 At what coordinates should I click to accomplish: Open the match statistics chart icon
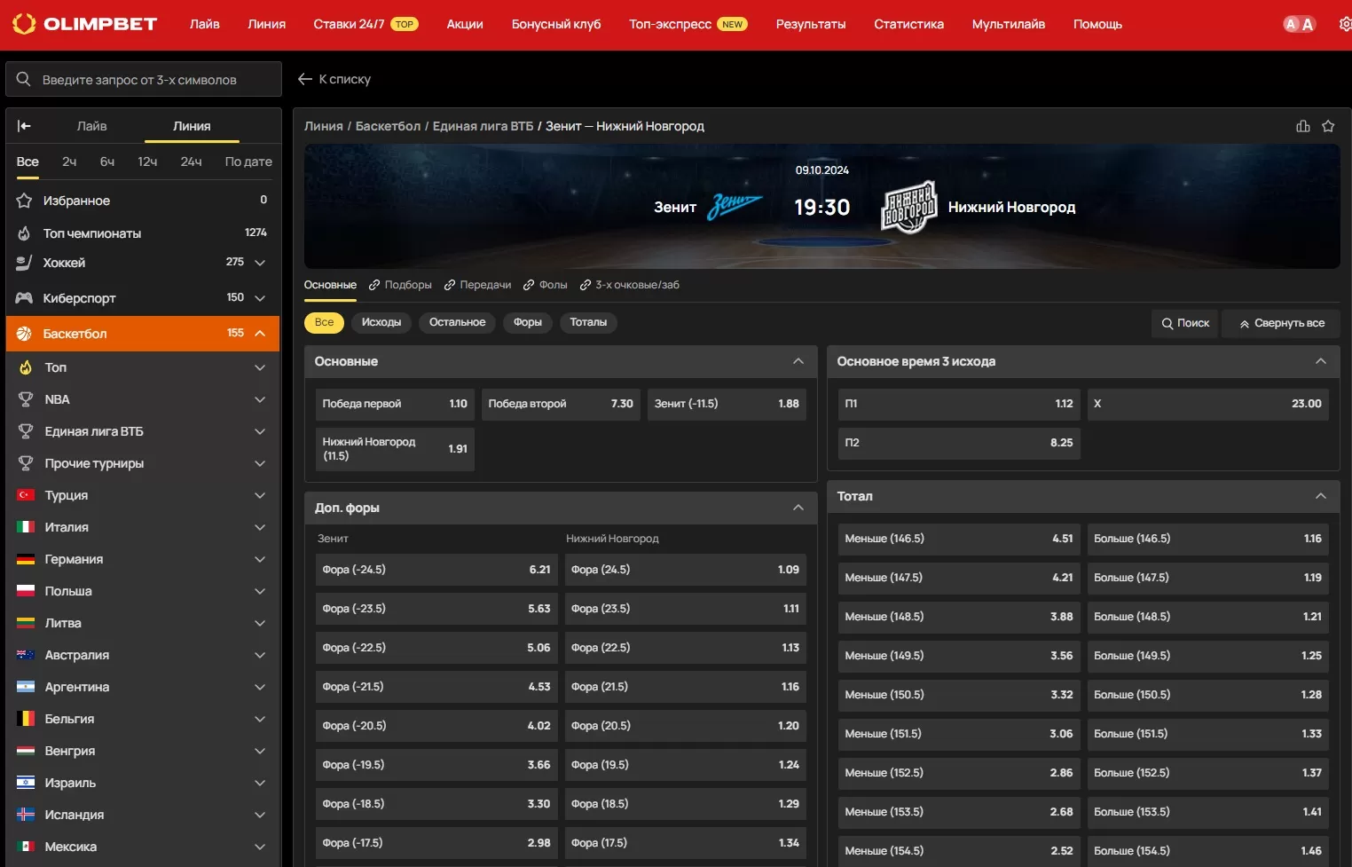click(1302, 126)
